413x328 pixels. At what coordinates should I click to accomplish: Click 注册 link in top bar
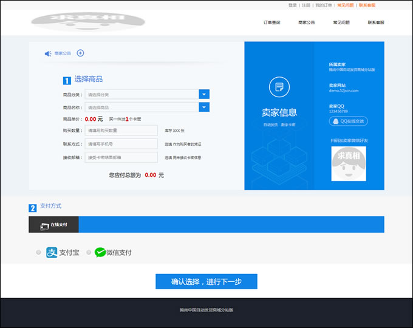pos(306,5)
